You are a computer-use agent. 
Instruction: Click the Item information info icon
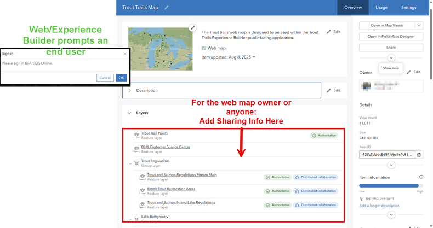pos(421,177)
